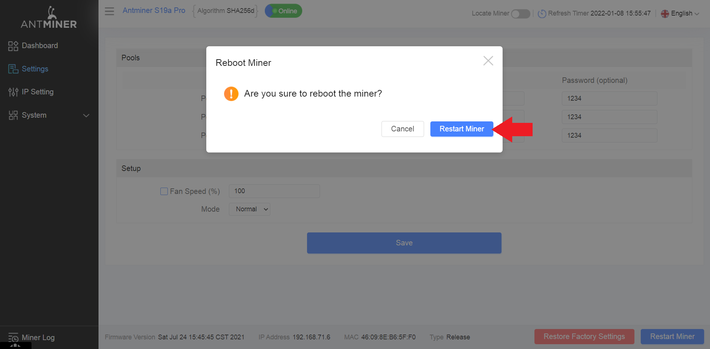710x349 pixels.
Task: Confirm with the blue Restart Miner button
Action: tap(461, 129)
